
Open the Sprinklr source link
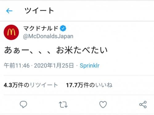(90, 66)
